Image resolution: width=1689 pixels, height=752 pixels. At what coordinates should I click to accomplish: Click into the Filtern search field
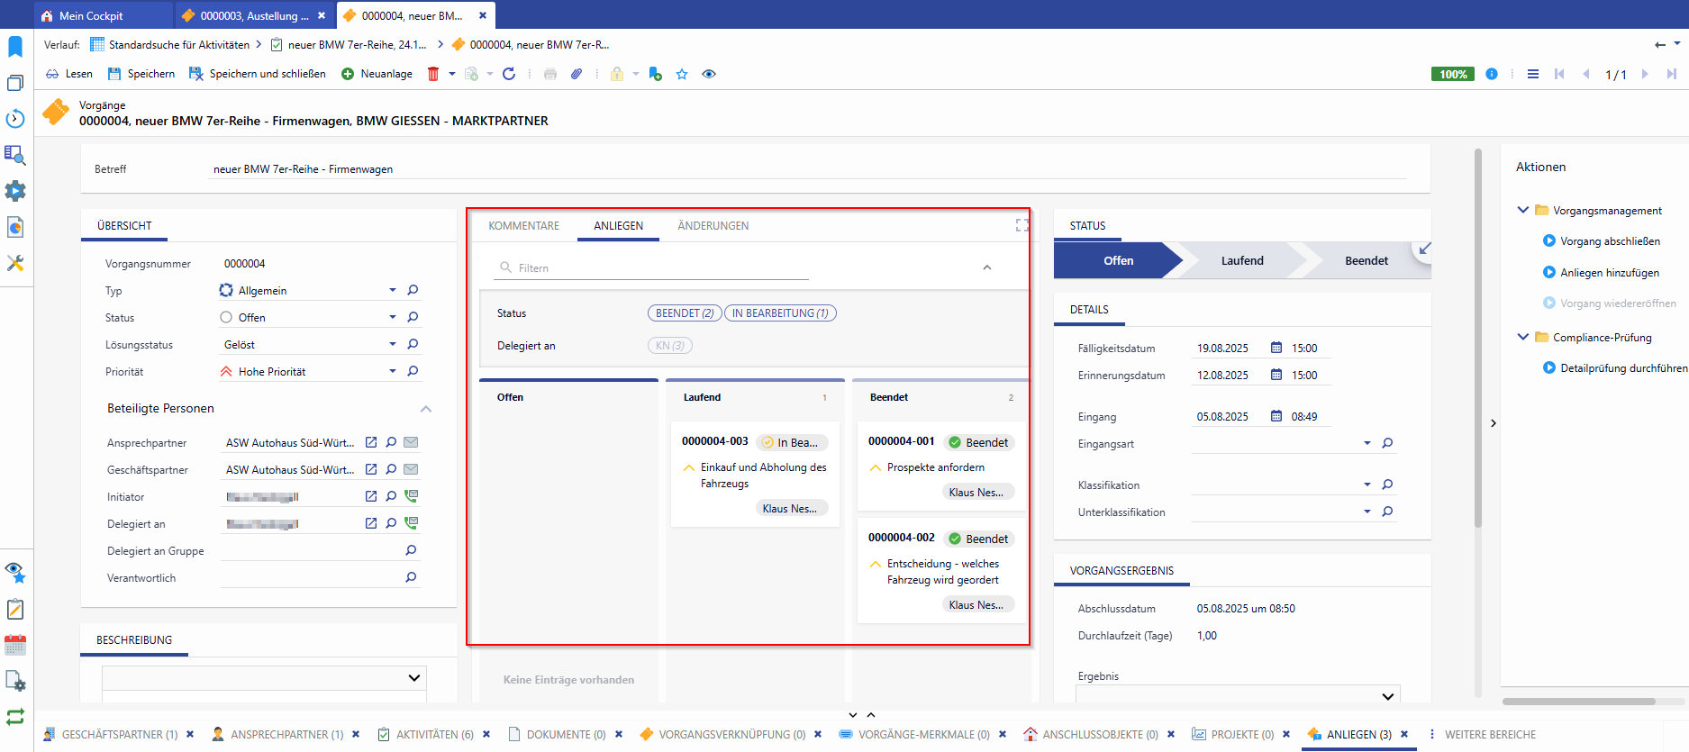tap(658, 268)
